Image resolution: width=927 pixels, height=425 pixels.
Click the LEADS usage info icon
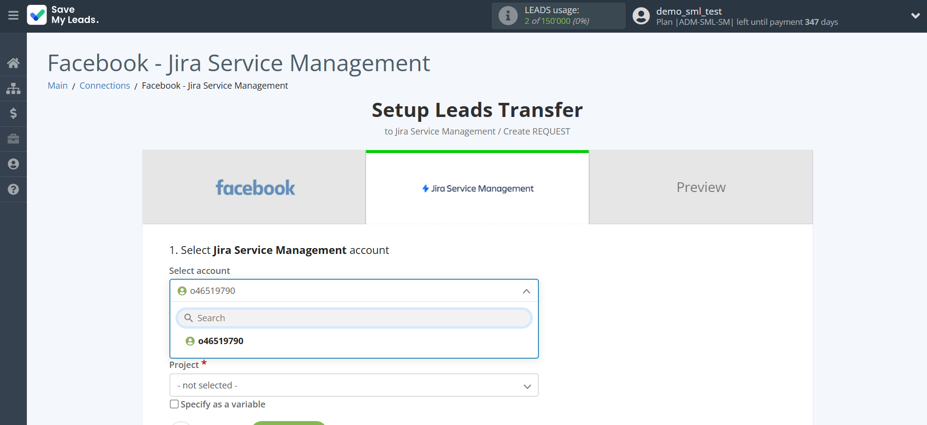click(x=508, y=16)
